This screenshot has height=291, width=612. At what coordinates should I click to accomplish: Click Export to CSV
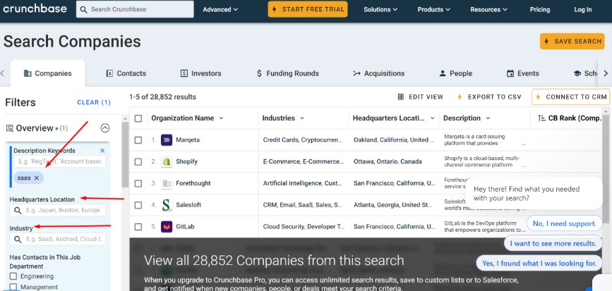[x=489, y=97]
